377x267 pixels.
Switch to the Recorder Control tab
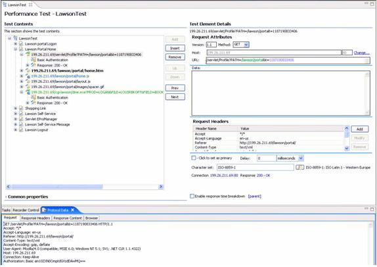26,210
